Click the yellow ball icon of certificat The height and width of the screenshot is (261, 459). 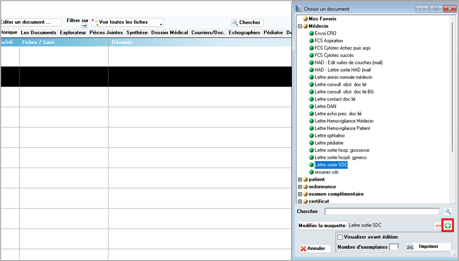tap(305, 202)
